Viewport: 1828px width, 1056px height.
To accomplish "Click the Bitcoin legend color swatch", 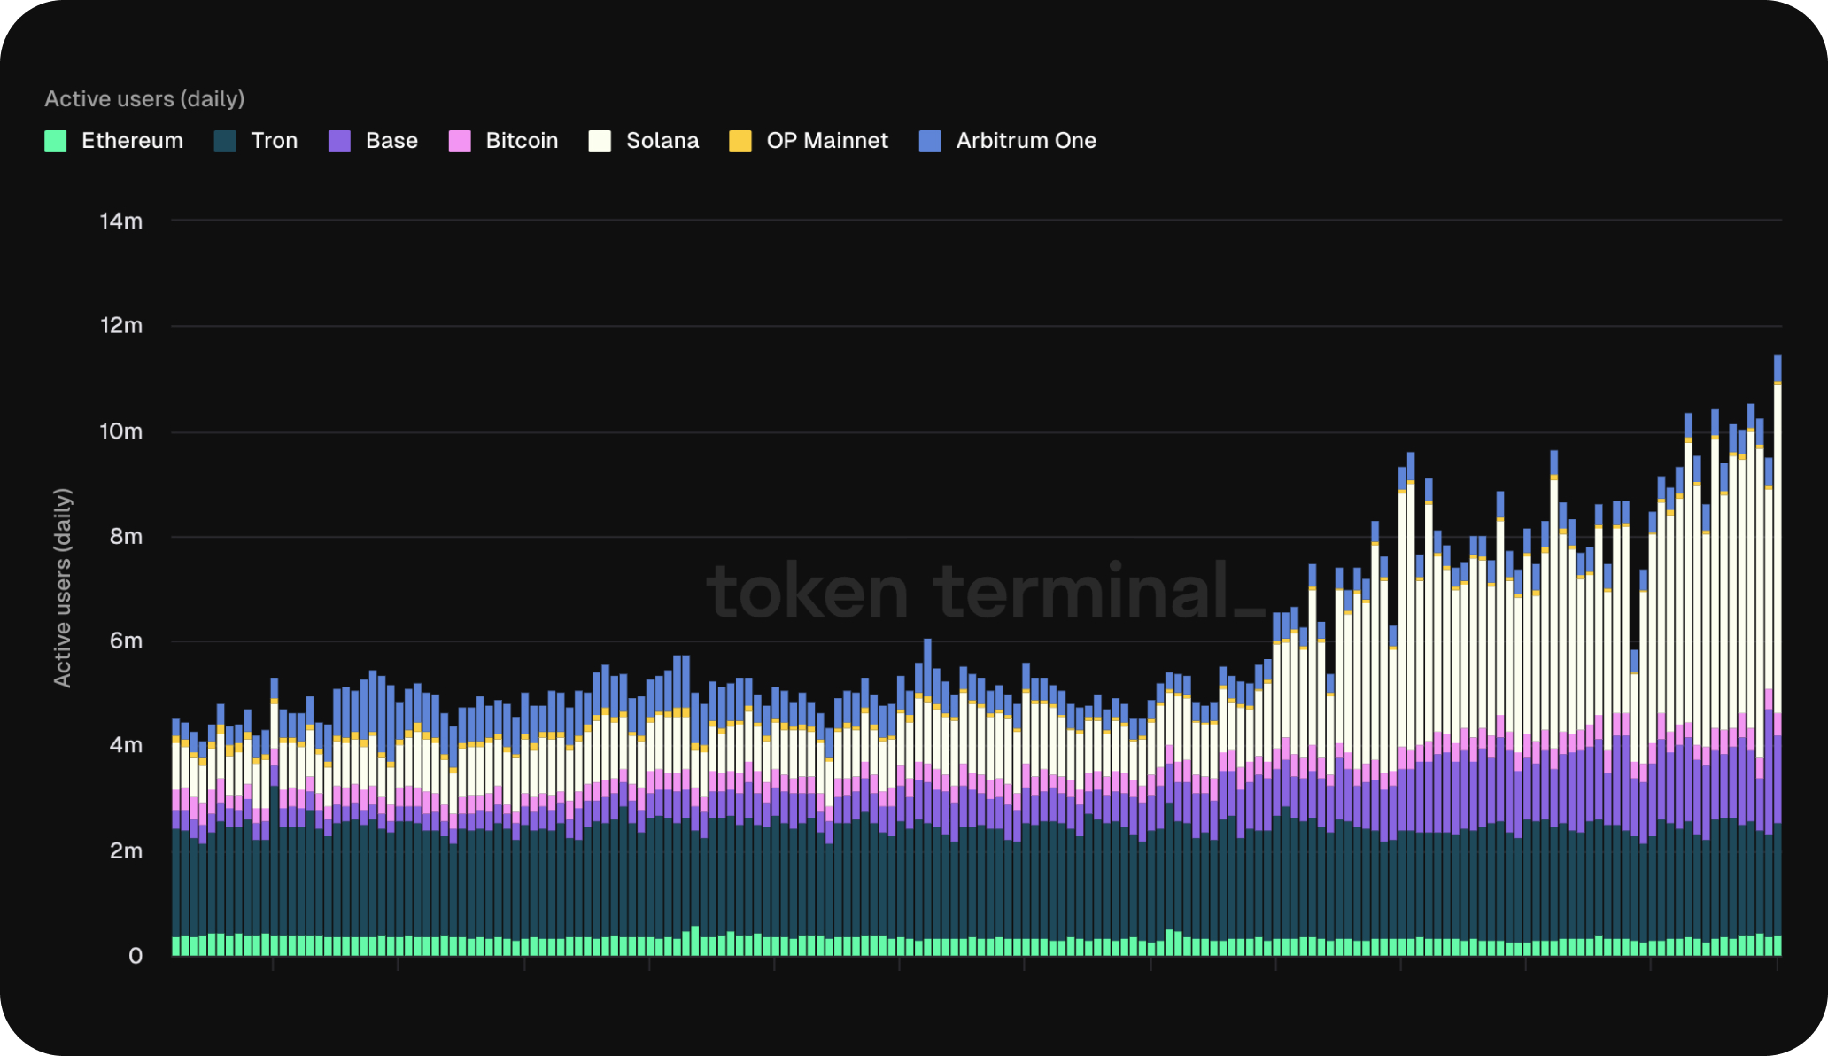I will tap(458, 140).
